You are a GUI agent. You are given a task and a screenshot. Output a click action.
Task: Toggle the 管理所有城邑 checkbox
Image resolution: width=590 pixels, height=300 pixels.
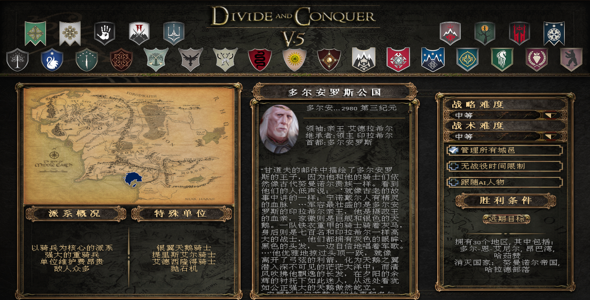pyautogui.click(x=453, y=150)
